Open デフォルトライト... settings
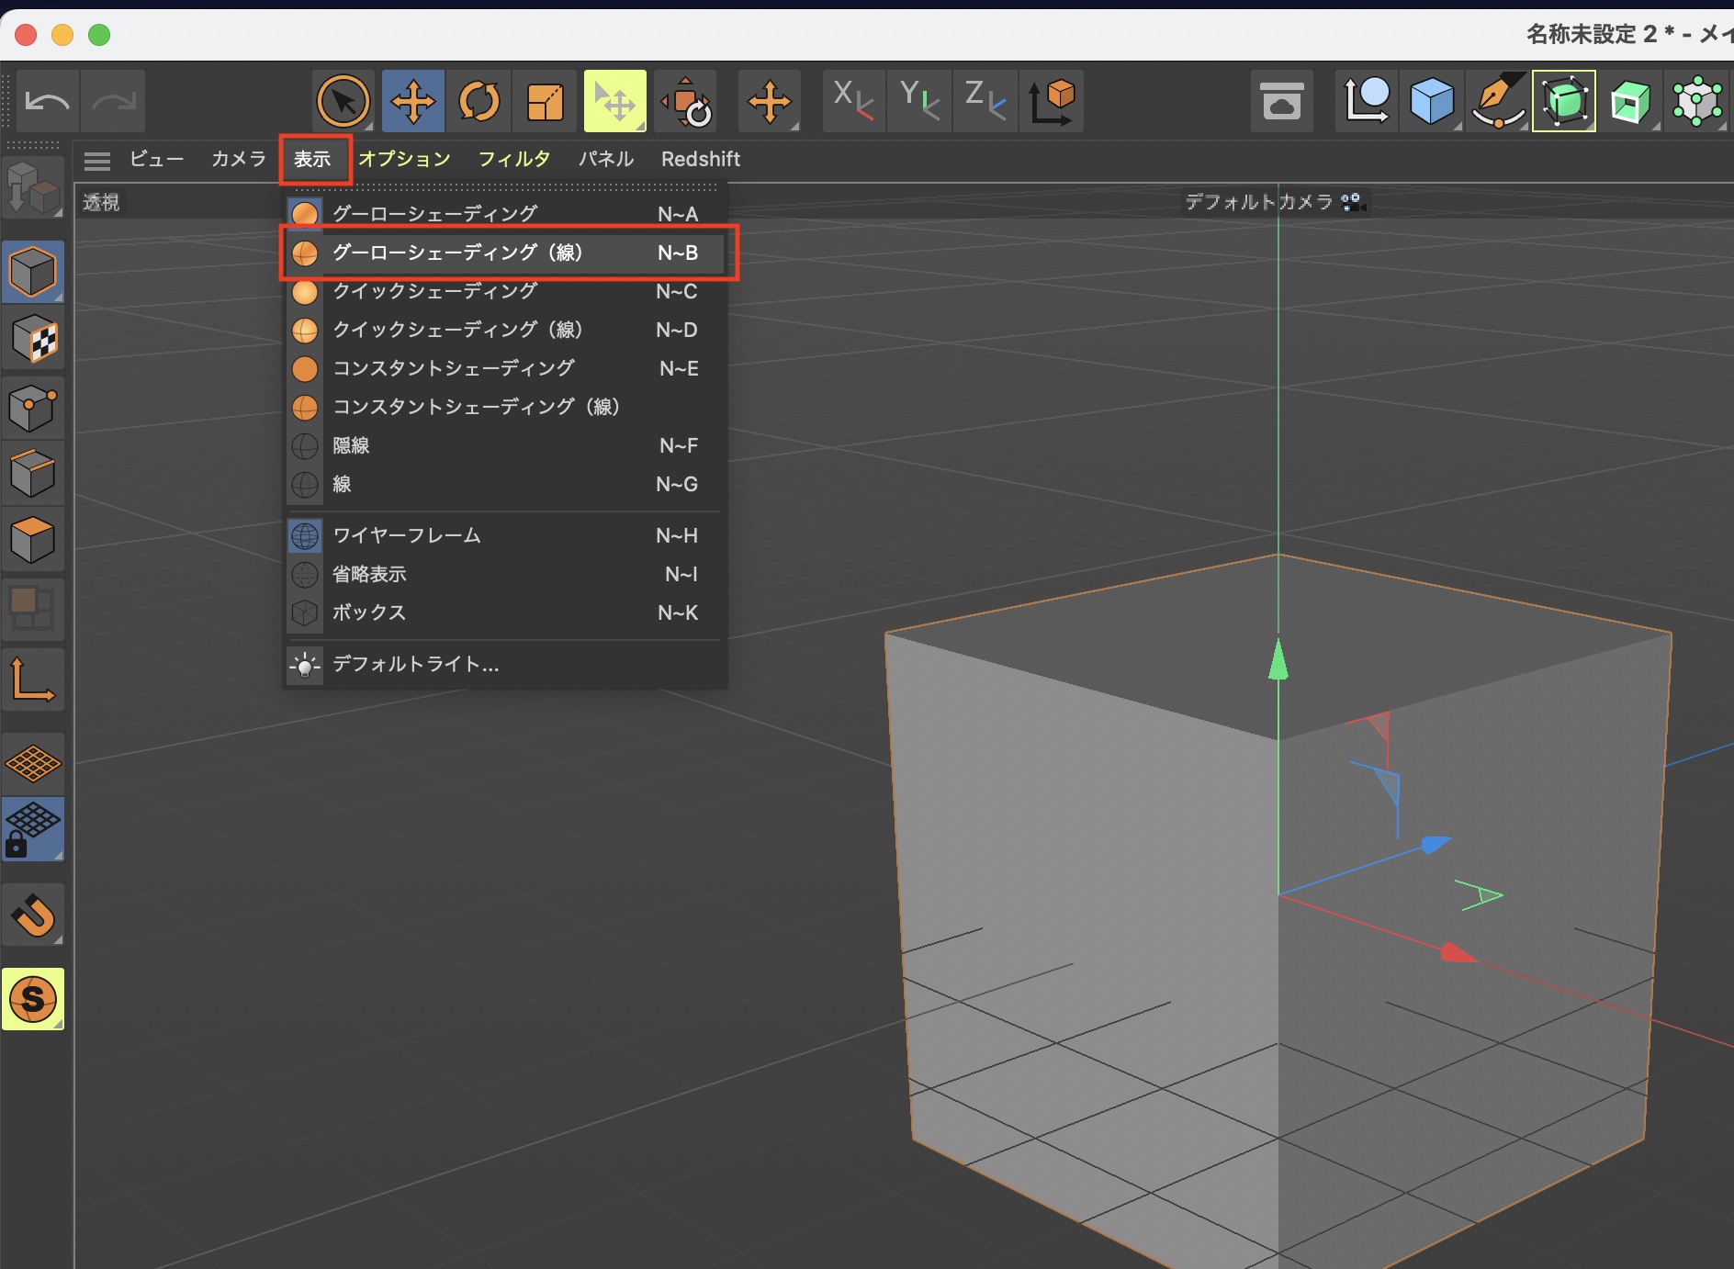The width and height of the screenshot is (1734, 1269). [x=415, y=664]
